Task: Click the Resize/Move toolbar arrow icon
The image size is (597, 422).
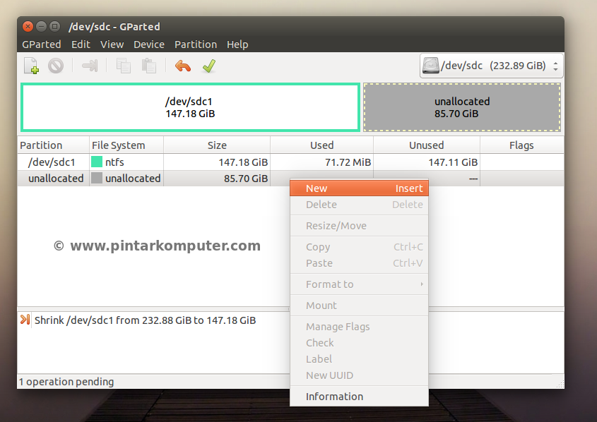Action: pos(90,66)
